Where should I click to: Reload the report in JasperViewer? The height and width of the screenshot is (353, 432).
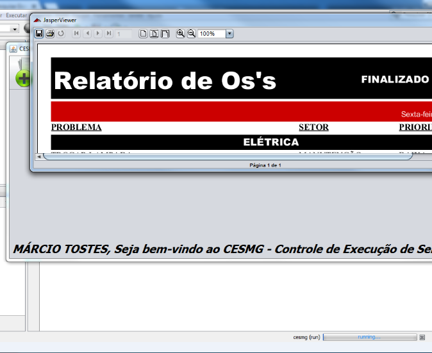61,33
